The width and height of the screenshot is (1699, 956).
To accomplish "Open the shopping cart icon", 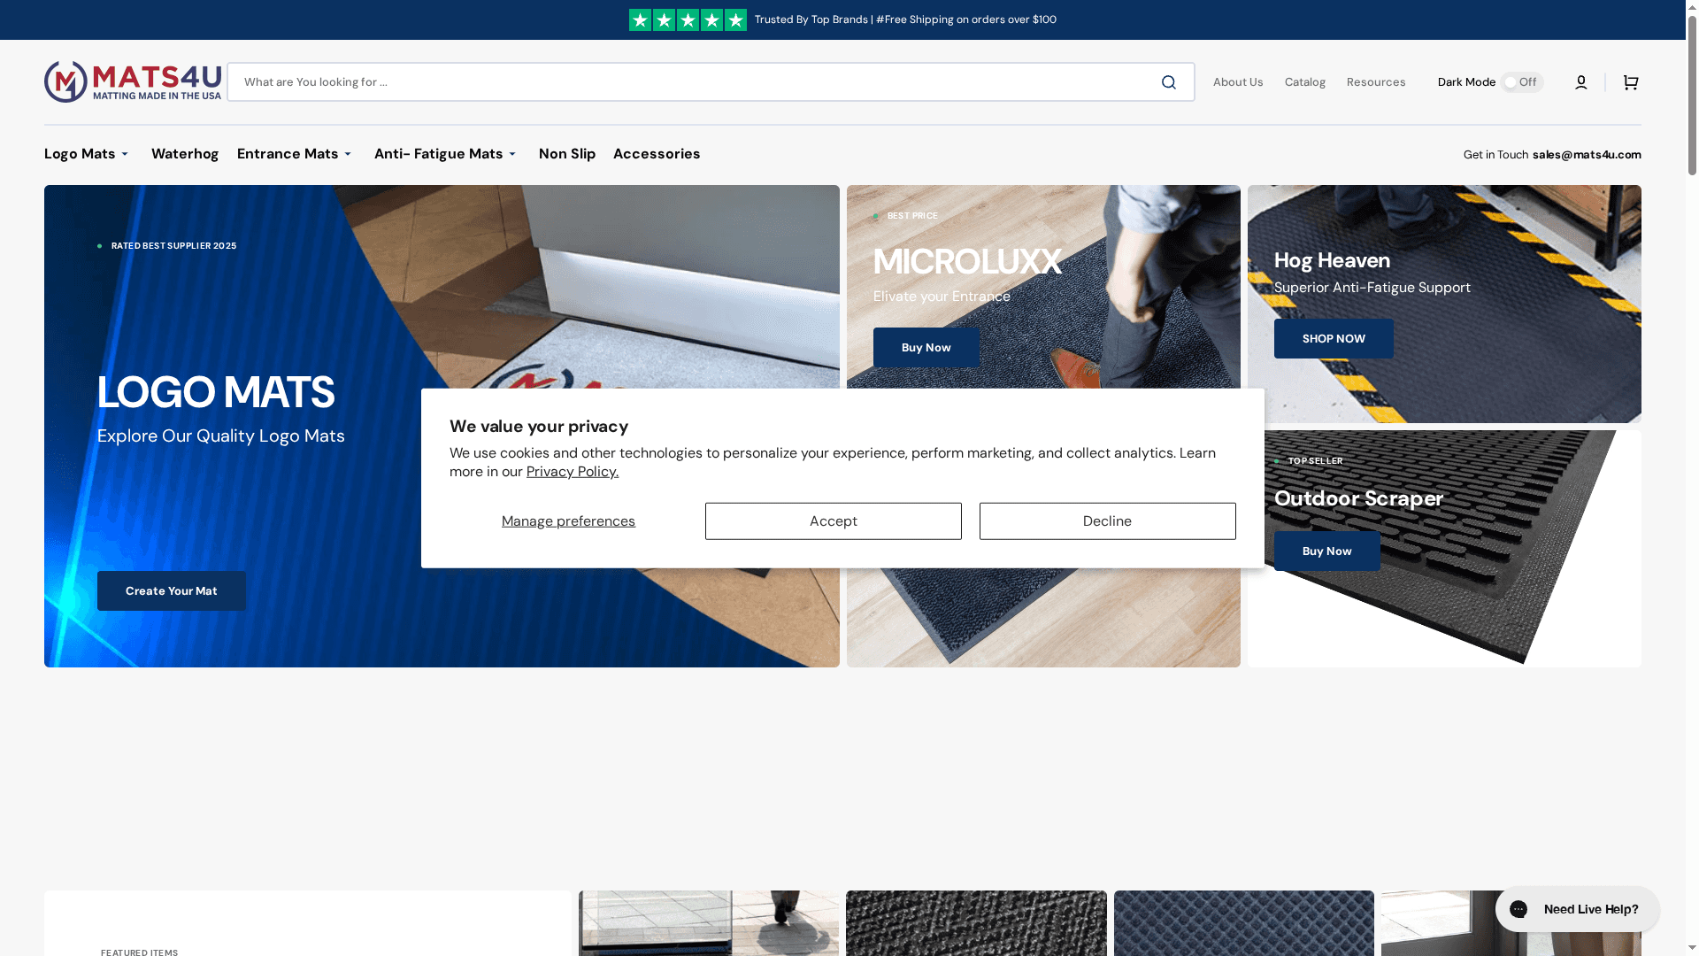I will point(1630,82).
